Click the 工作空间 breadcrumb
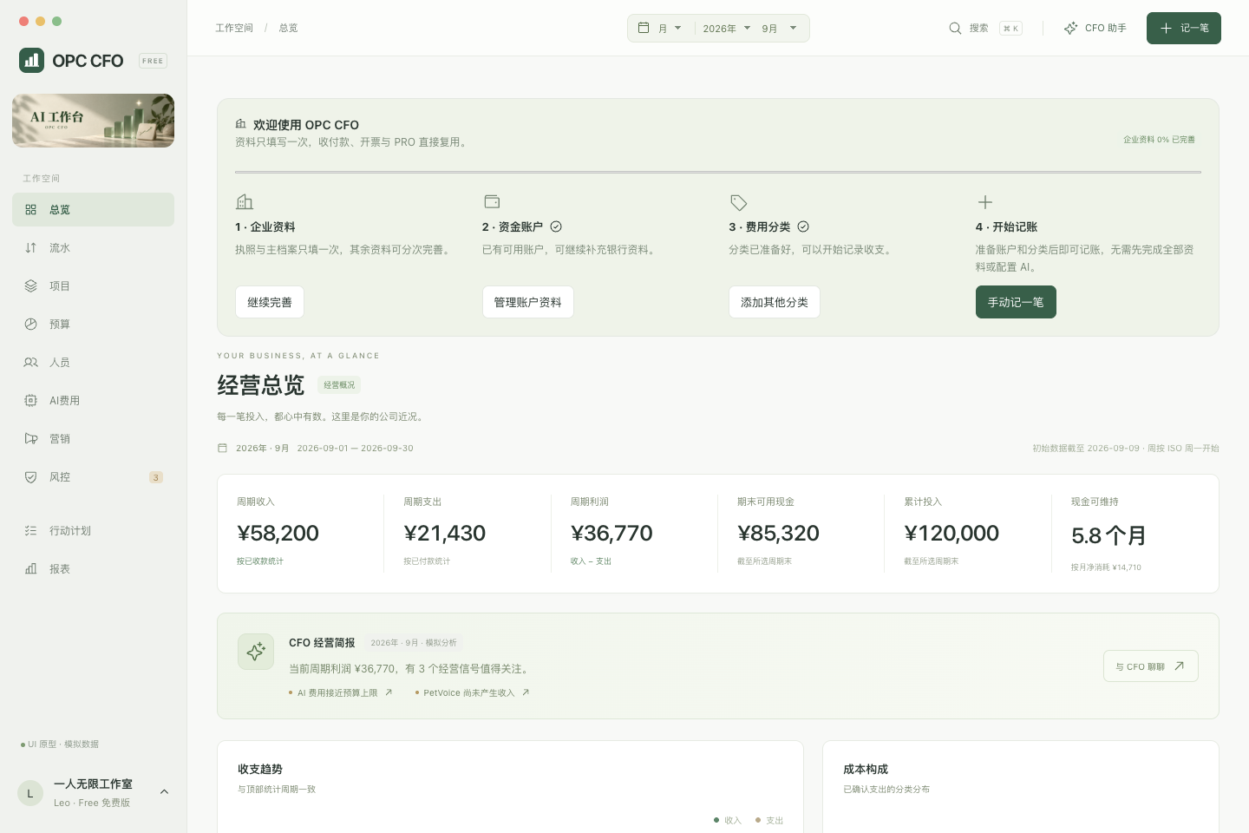Viewport: 1249px width, 833px height. pos(234,28)
